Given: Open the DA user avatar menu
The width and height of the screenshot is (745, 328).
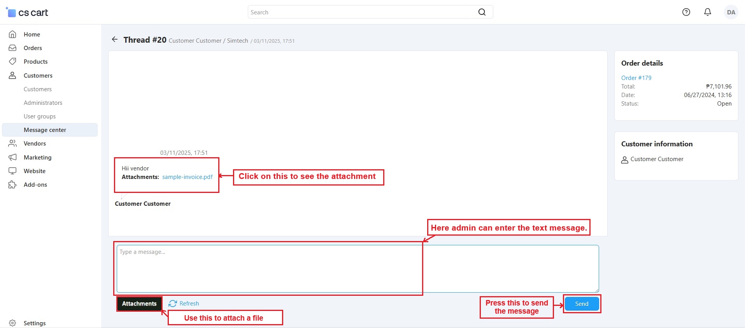Looking at the screenshot, I should [x=731, y=12].
